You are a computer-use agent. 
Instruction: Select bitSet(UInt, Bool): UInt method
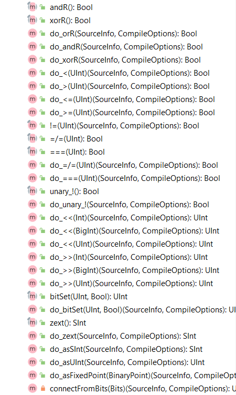(x=89, y=297)
